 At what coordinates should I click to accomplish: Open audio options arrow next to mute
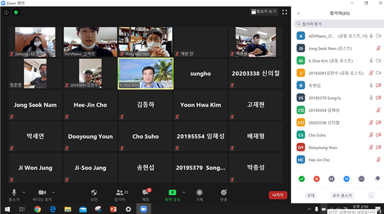(24, 193)
